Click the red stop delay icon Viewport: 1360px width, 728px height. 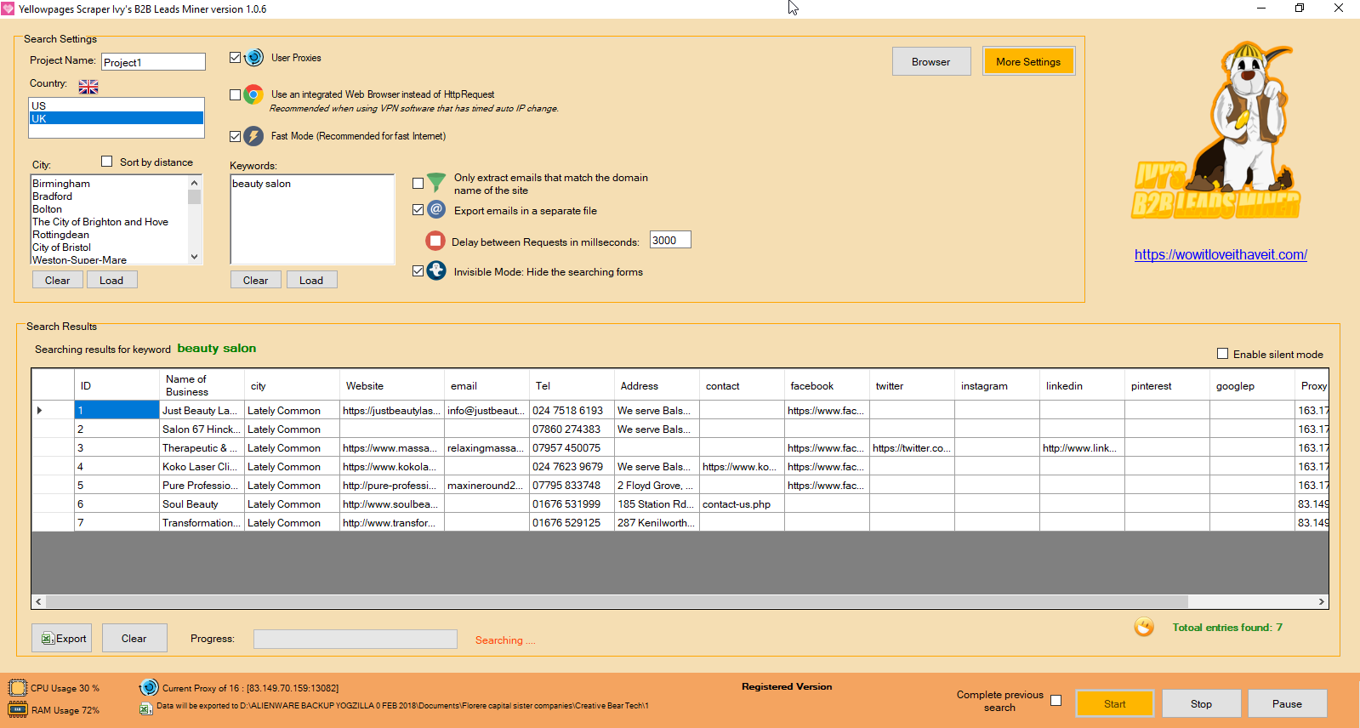coord(435,241)
